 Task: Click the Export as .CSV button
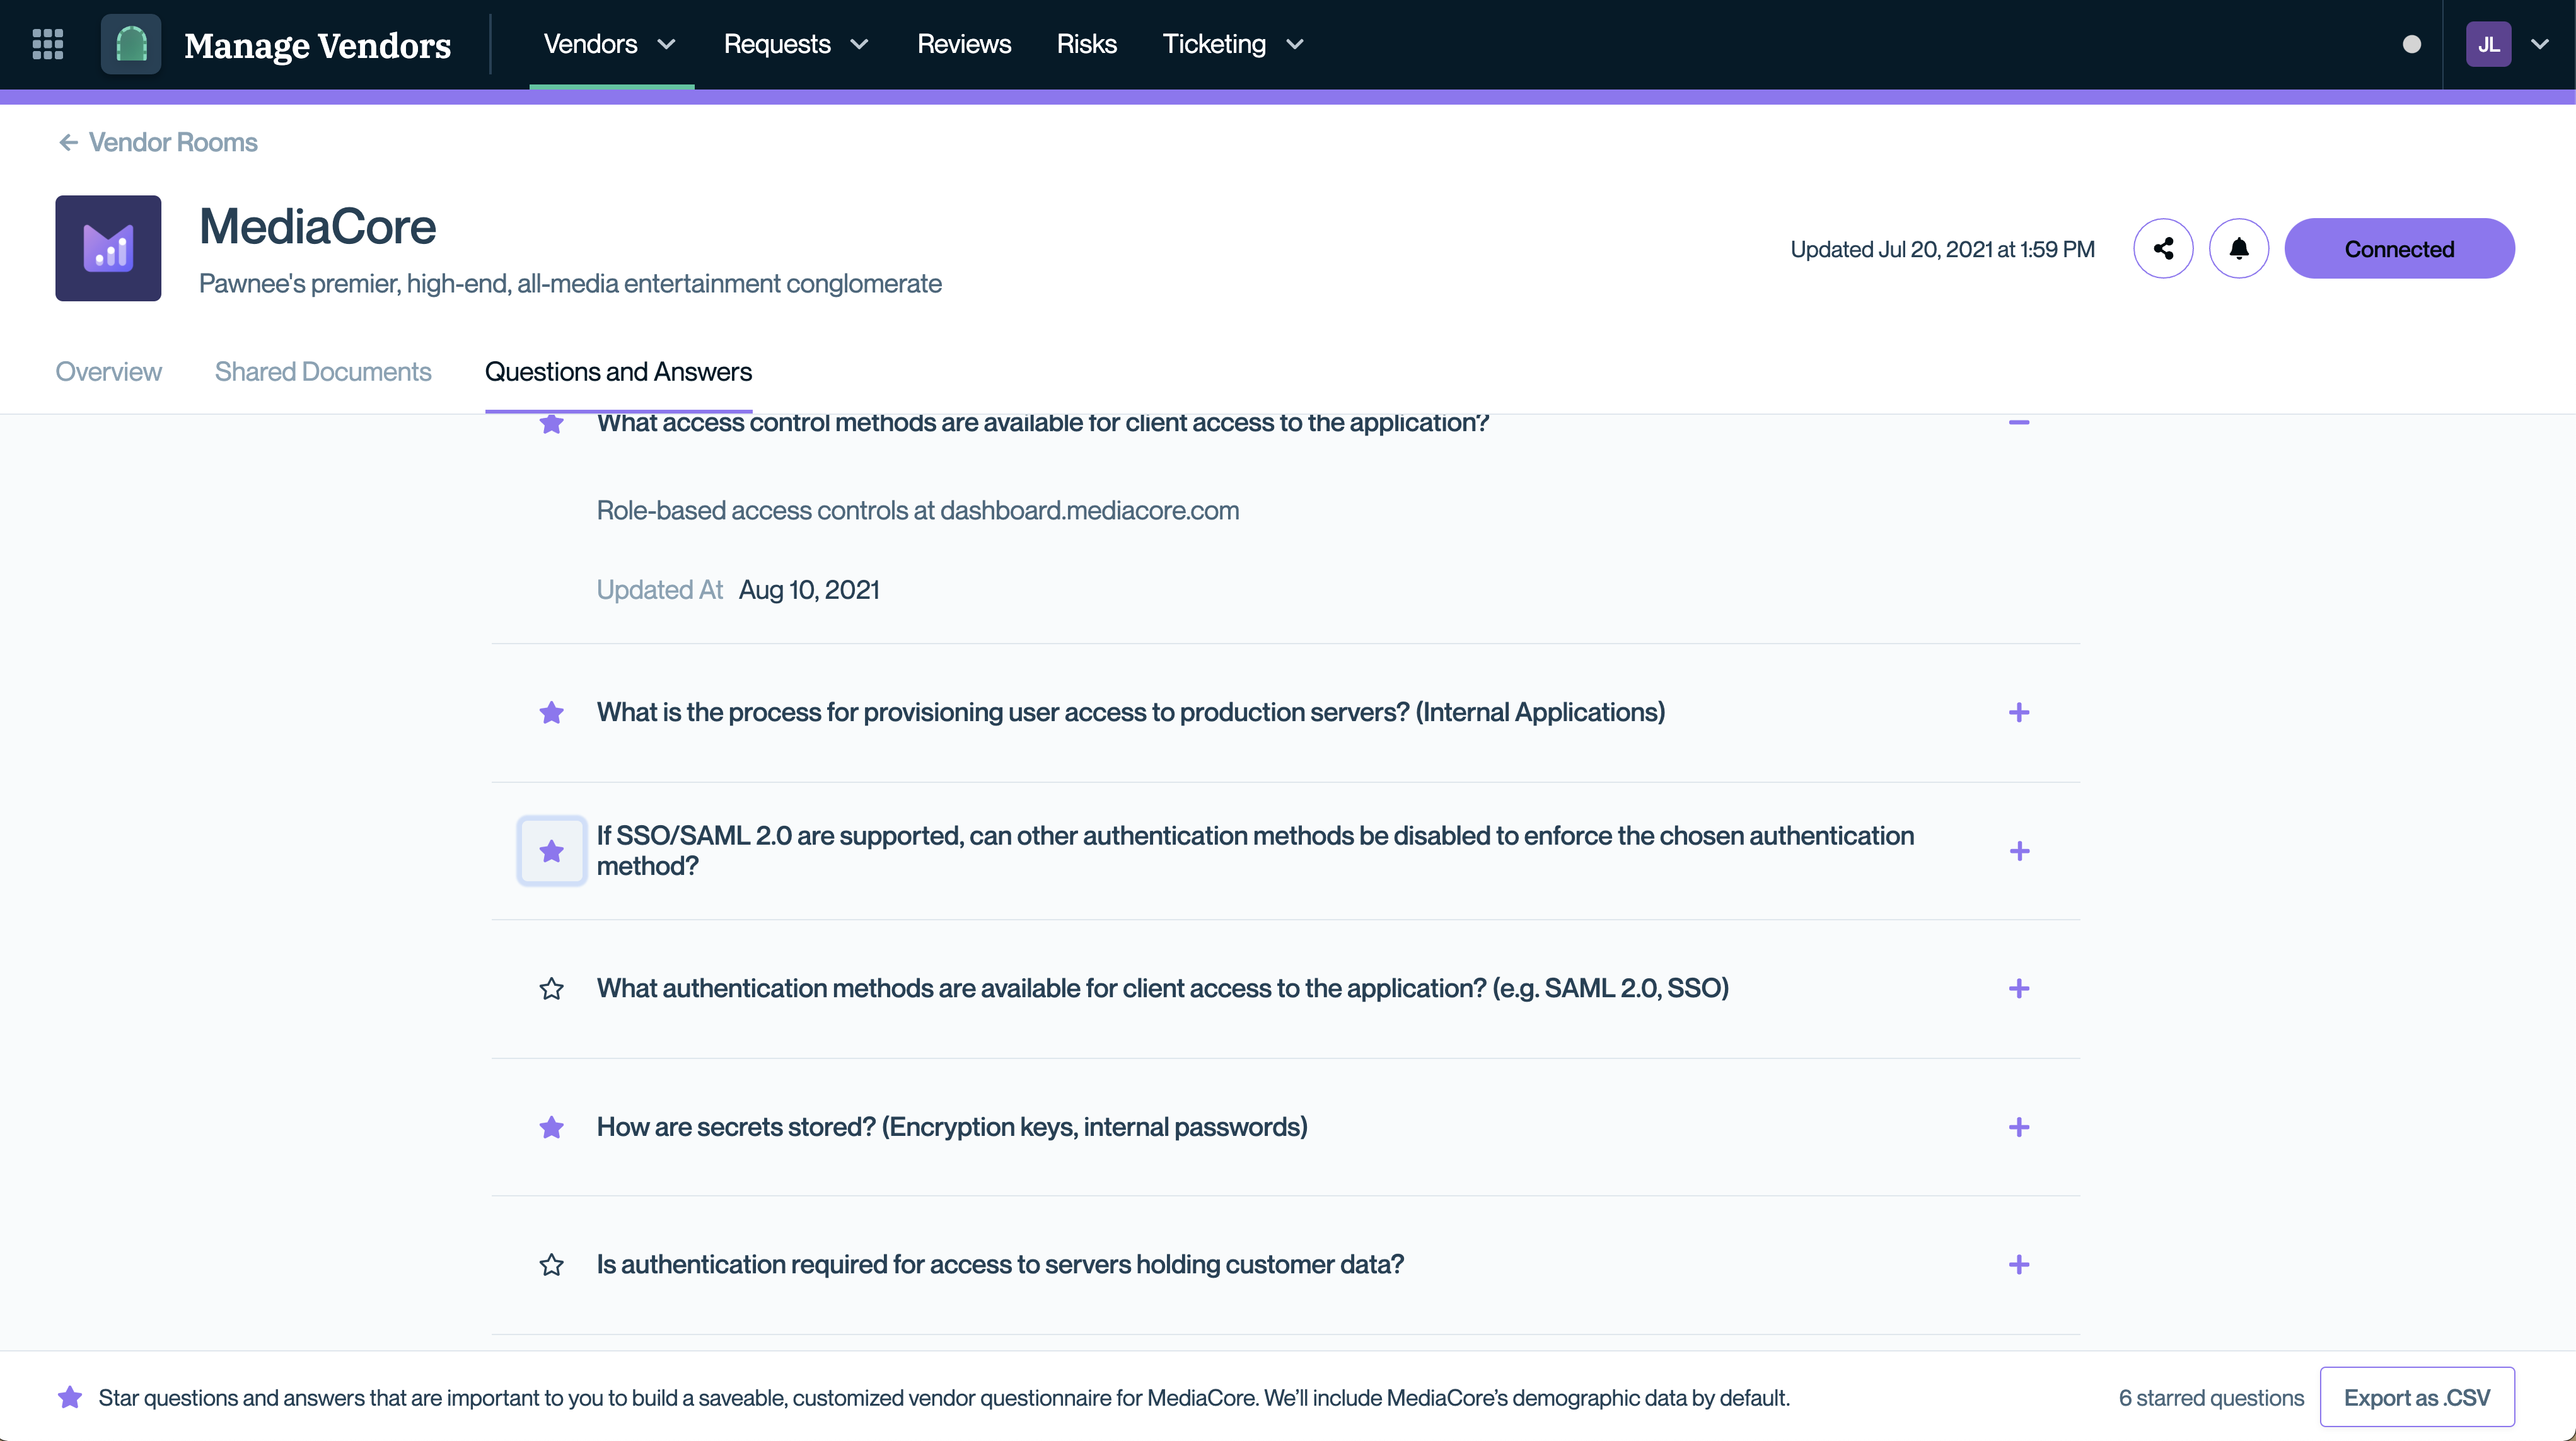[x=2416, y=1397]
